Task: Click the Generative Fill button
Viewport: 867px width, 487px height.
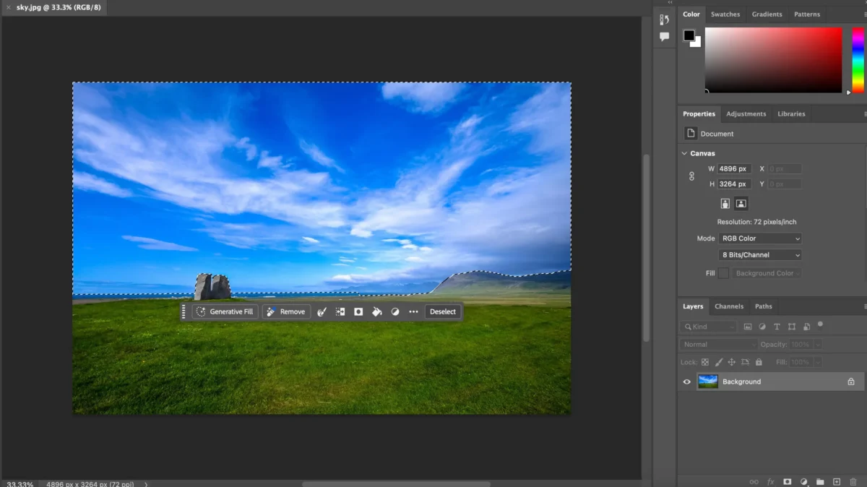Action: click(226, 311)
